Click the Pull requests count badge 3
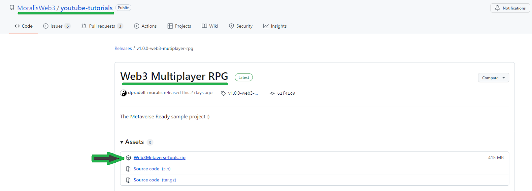The height and width of the screenshot is (191, 532). point(120,26)
